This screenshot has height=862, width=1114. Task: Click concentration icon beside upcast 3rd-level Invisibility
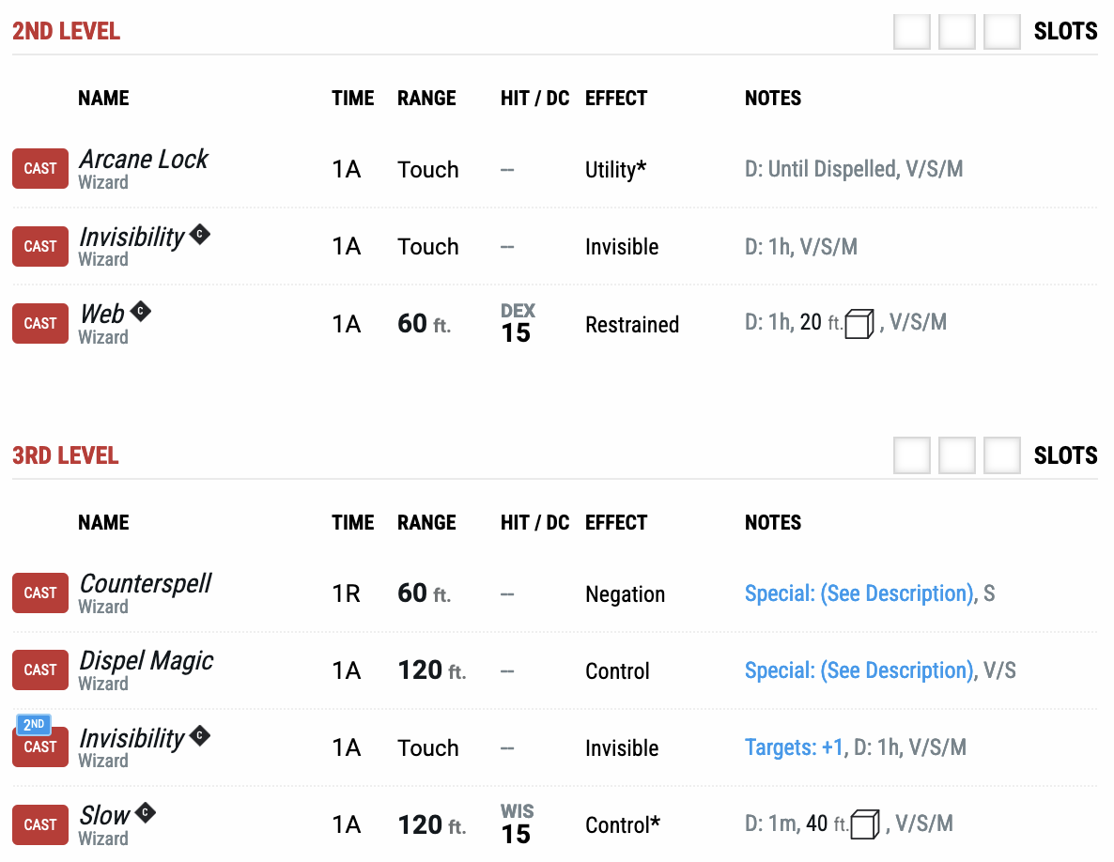tap(199, 735)
